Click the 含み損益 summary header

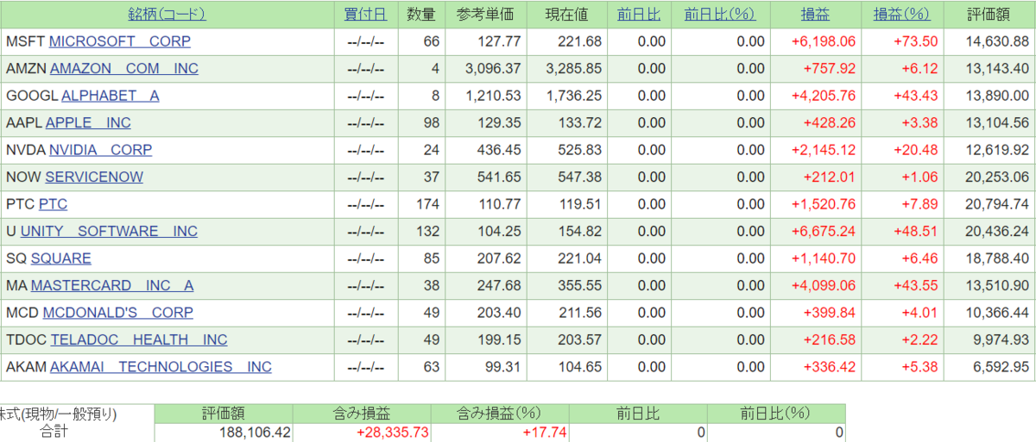[362, 414]
